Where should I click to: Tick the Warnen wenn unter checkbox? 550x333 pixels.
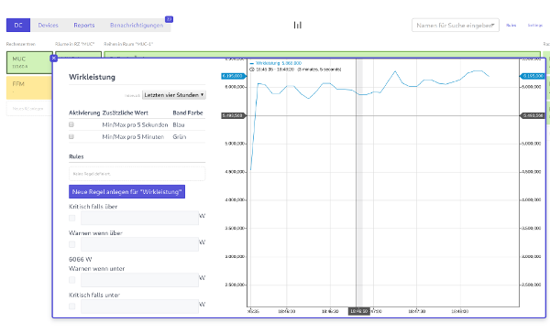coord(72,280)
